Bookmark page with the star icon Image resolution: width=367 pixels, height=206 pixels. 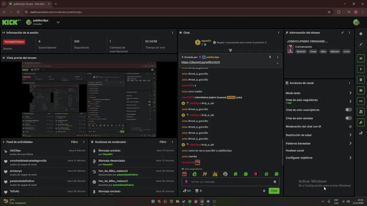pyautogui.click(x=329, y=12)
